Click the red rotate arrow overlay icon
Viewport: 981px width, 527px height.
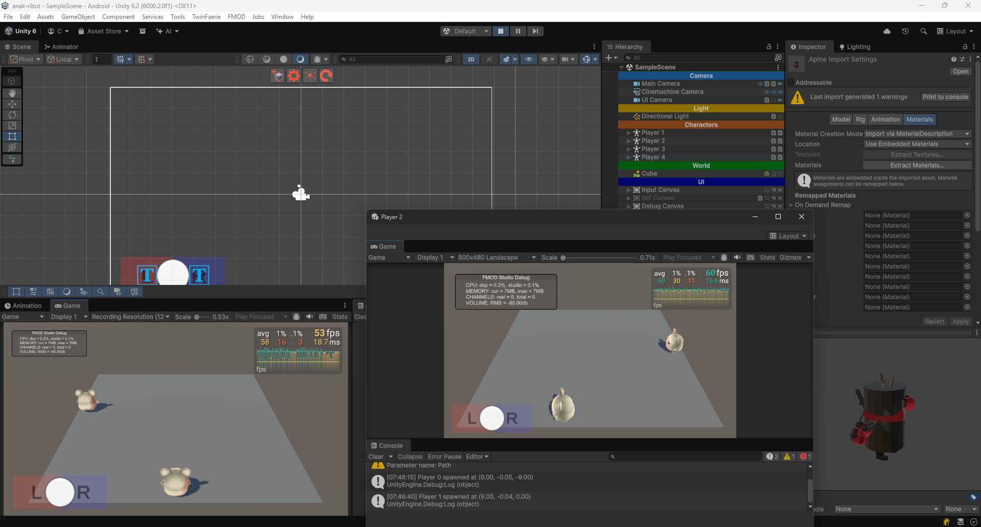(x=326, y=76)
